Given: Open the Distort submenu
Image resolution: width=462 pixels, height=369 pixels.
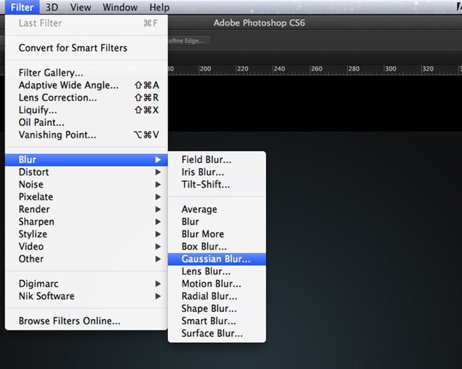Looking at the screenshot, I should (x=34, y=172).
